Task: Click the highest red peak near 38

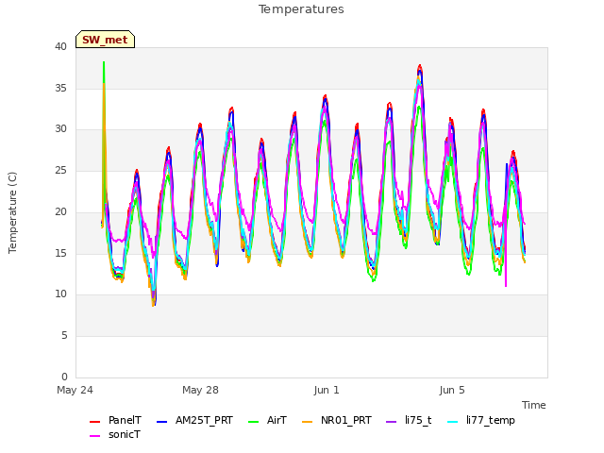Action: (420, 66)
